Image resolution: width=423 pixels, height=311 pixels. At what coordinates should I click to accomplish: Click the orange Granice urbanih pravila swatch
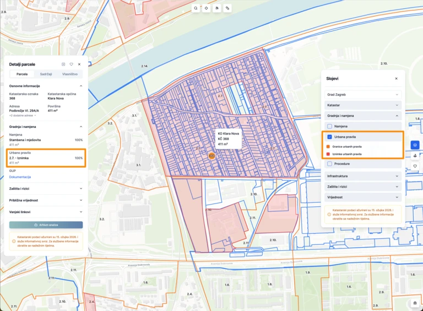(x=329, y=147)
